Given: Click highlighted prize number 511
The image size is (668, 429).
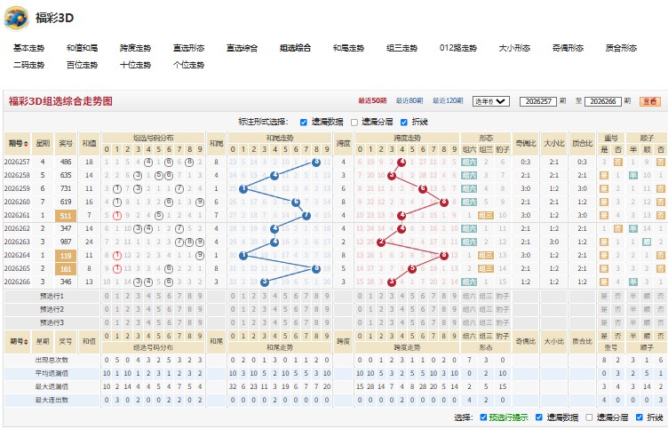Looking at the screenshot, I should [66, 216].
